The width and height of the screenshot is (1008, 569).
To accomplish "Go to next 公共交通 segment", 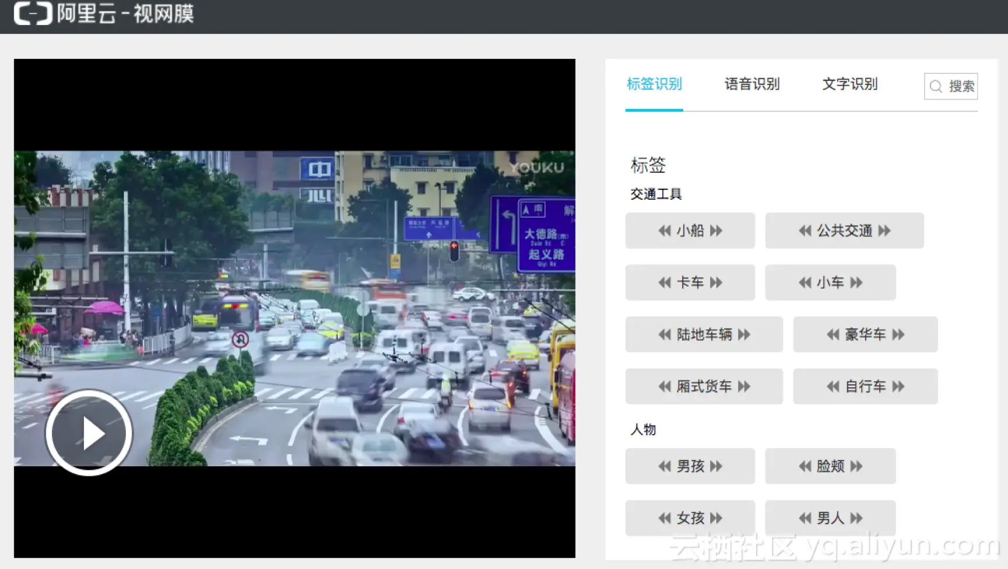I will click(884, 231).
